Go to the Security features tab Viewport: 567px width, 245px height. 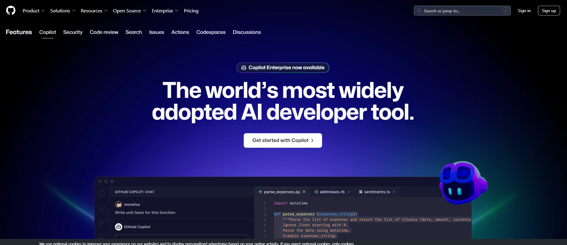(73, 32)
